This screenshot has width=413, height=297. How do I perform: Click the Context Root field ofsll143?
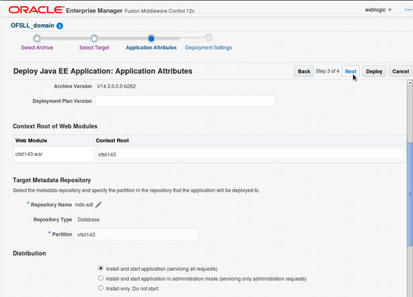click(250, 155)
